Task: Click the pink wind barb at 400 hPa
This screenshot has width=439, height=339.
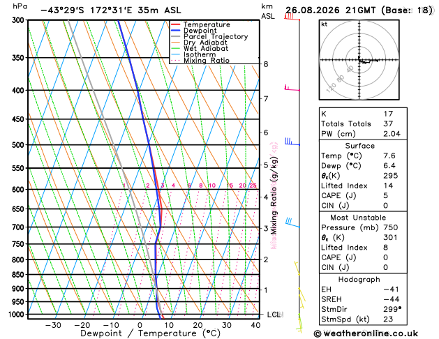Action: point(292,88)
